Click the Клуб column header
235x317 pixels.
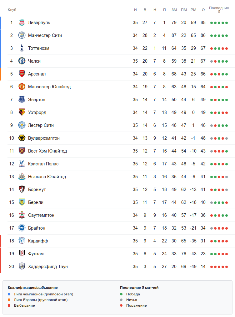[x=12, y=10]
